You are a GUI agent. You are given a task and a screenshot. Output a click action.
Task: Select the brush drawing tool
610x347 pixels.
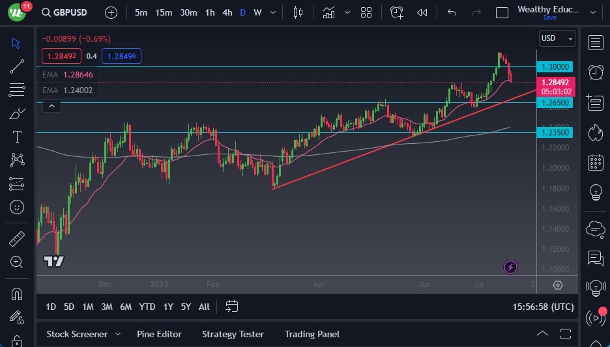17,114
